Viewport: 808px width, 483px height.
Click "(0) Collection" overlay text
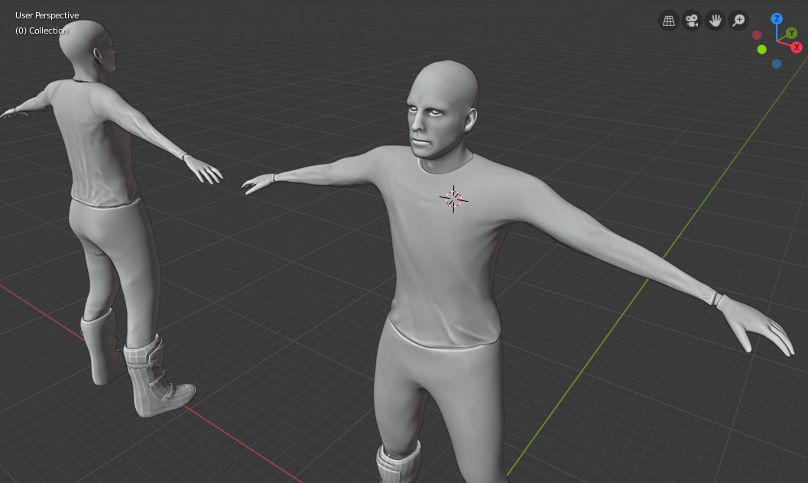pyautogui.click(x=41, y=31)
